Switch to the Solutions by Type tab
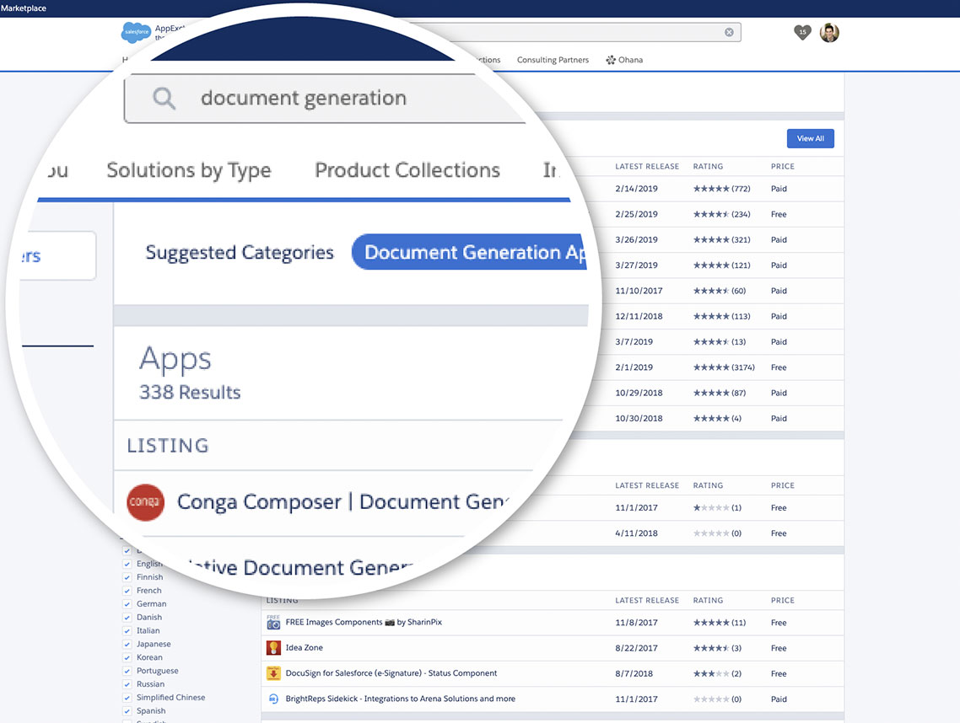 pyautogui.click(x=188, y=170)
